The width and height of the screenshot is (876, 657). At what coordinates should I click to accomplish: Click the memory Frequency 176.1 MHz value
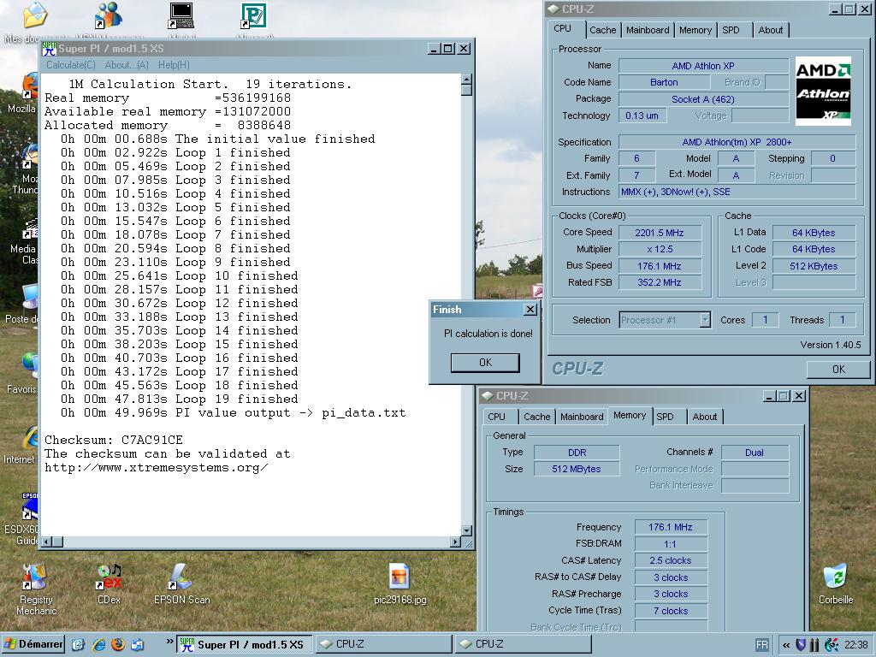[x=671, y=527]
